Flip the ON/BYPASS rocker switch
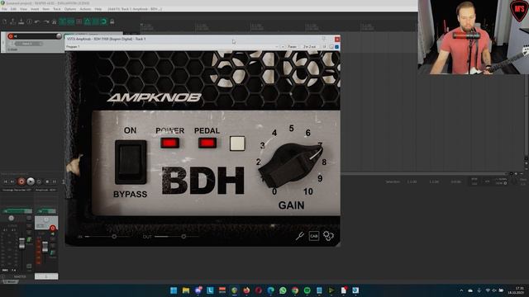Screen dimensions: 529x297 click(131, 162)
